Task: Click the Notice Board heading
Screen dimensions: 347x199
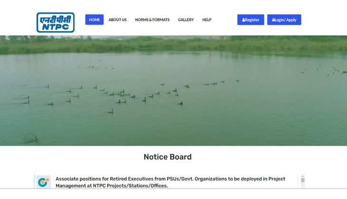Action: point(167,157)
